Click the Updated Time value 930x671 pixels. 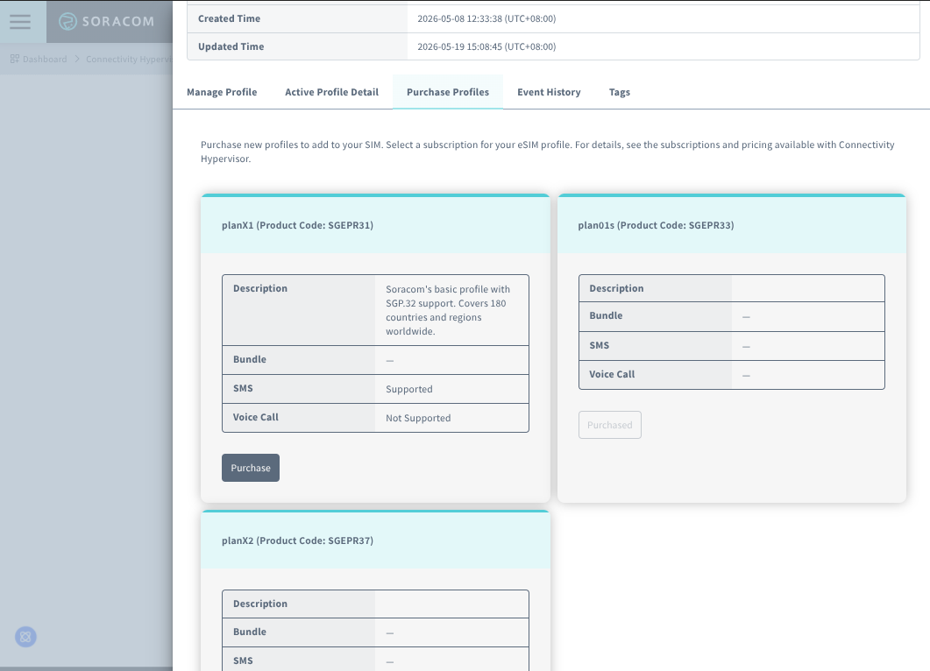click(486, 46)
